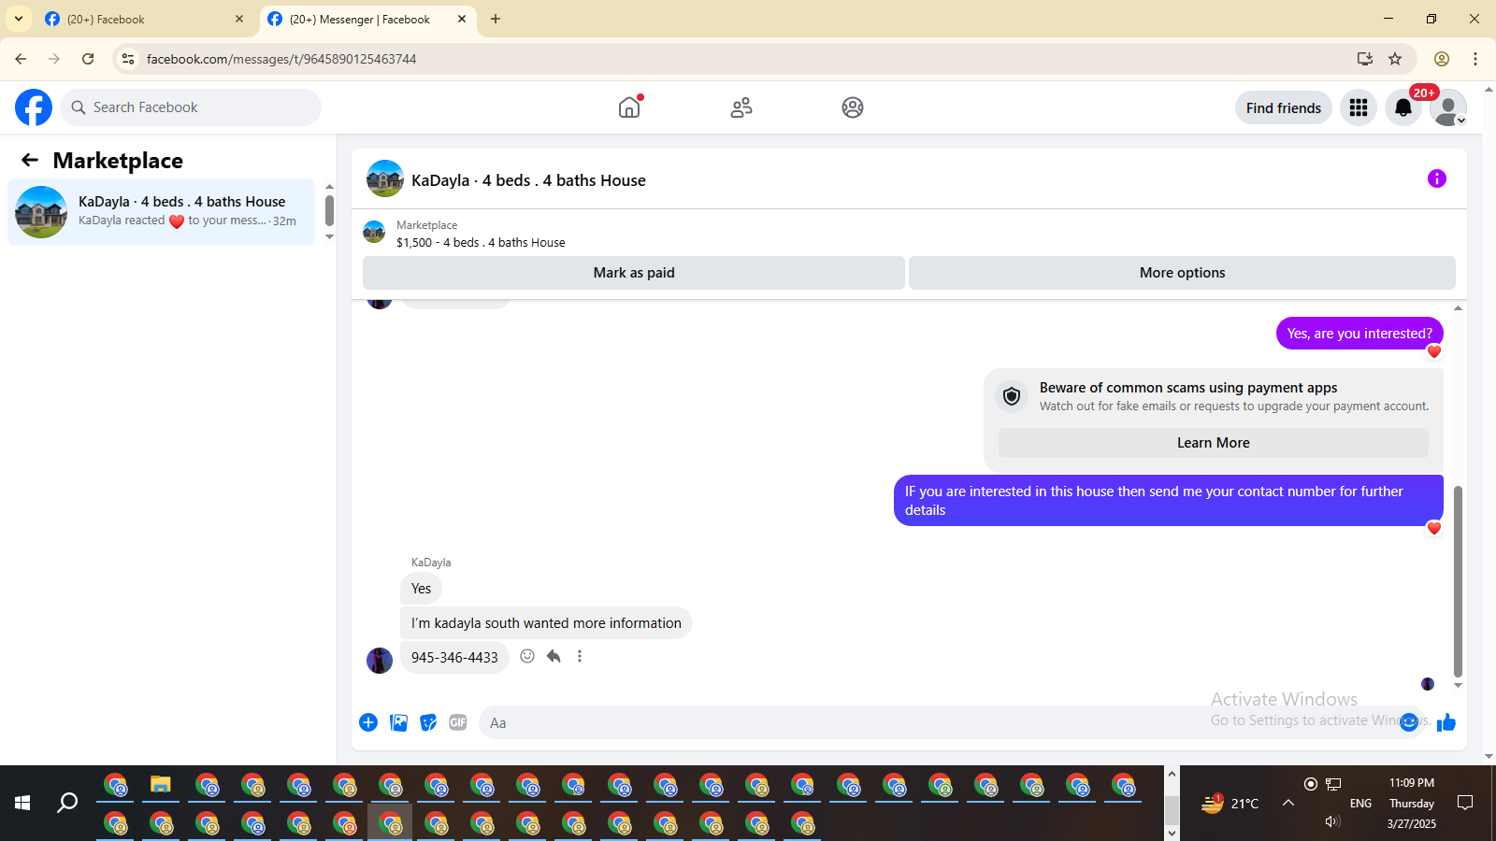Click the heart reaction on the contact number message
This screenshot has width=1496, height=841.
[1434, 529]
